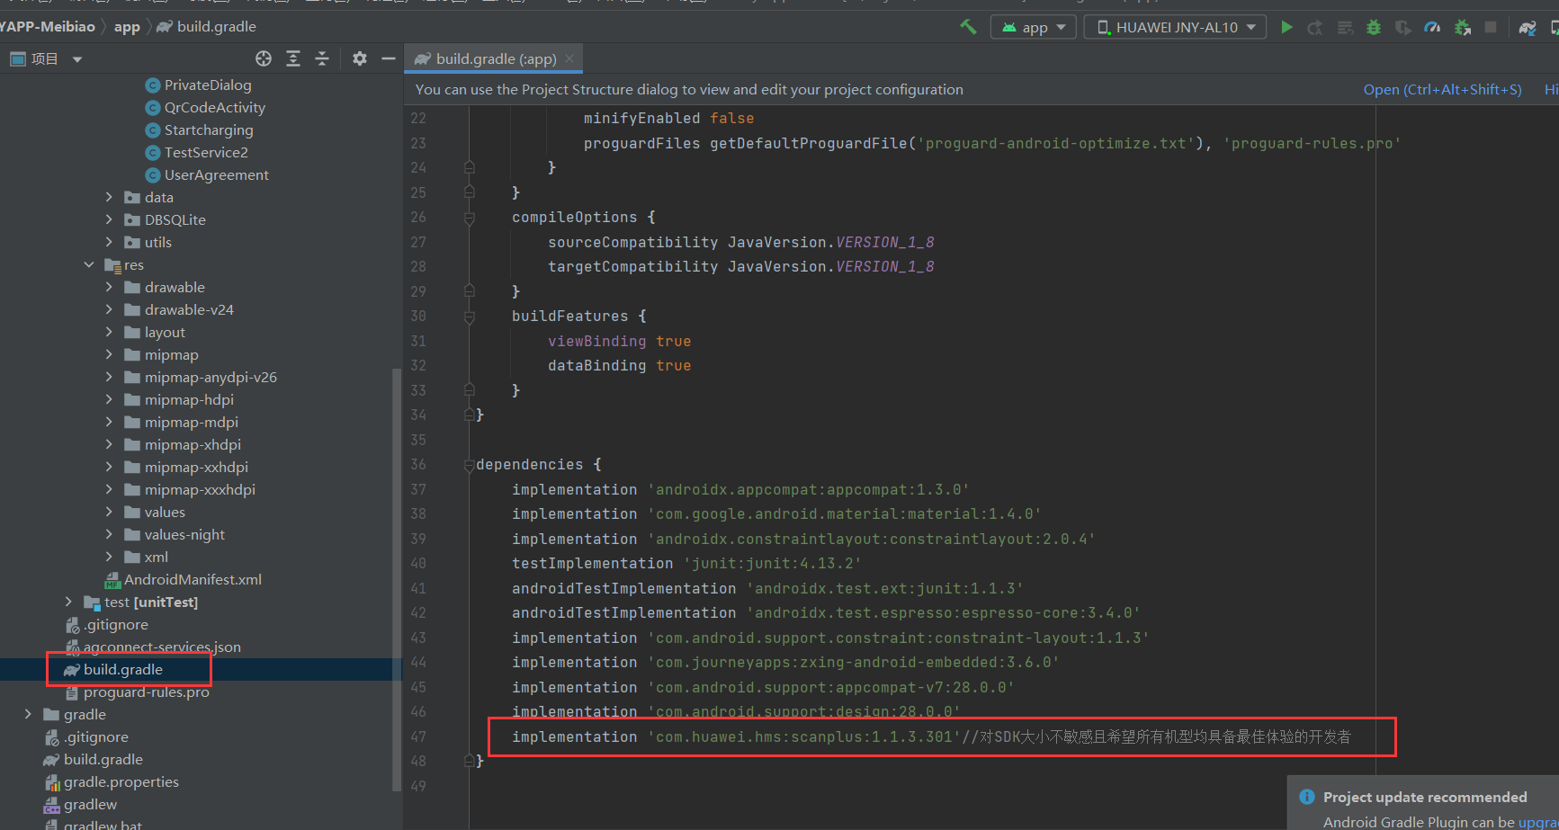
Task: Click the junit:junit:4.13.2 dependency text
Action: tap(773, 563)
